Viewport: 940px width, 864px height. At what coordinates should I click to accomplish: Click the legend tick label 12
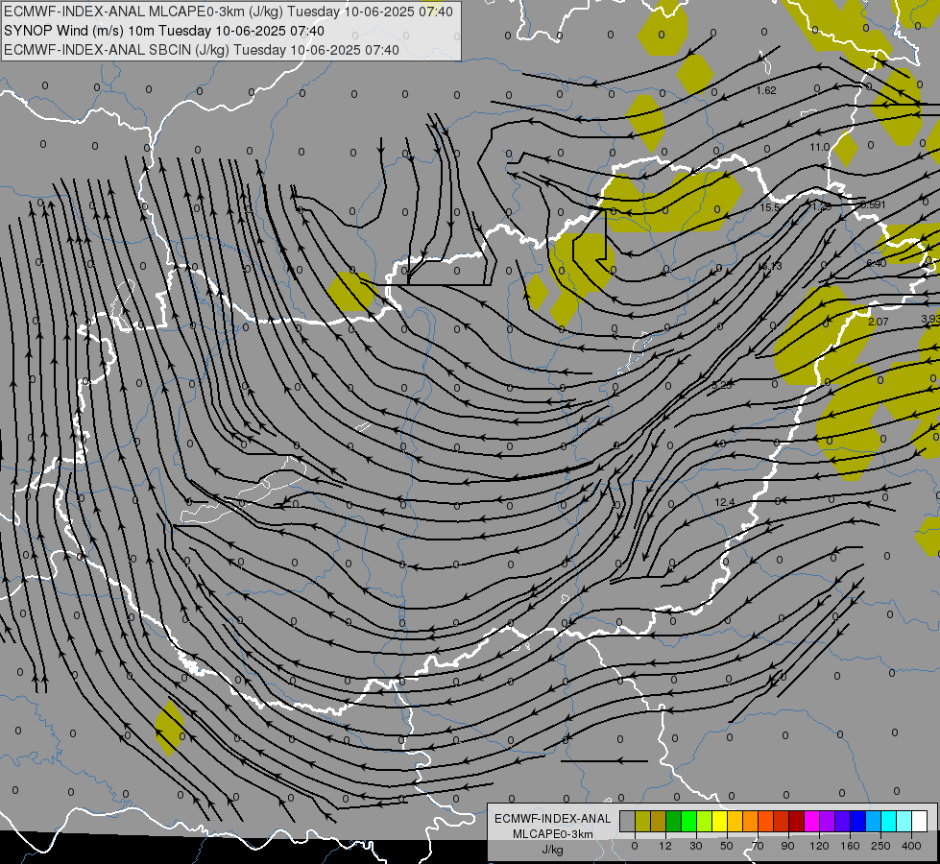665,846
